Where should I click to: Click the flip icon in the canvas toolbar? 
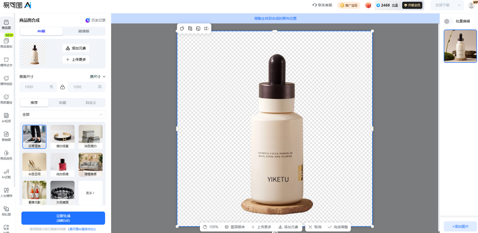coord(206,28)
